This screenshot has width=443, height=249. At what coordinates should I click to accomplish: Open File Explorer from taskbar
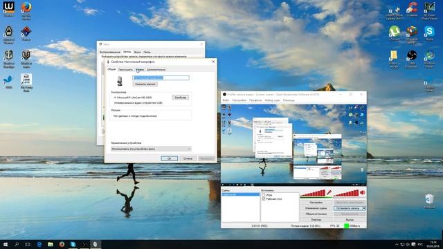pyautogui.click(x=51, y=244)
